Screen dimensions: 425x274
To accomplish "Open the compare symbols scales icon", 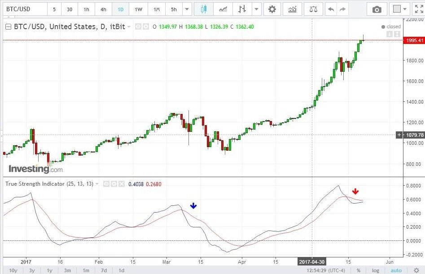I will click(x=313, y=9).
